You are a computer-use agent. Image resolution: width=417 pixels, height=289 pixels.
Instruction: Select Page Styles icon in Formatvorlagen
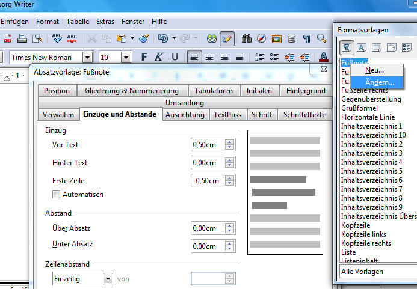tap(392, 47)
